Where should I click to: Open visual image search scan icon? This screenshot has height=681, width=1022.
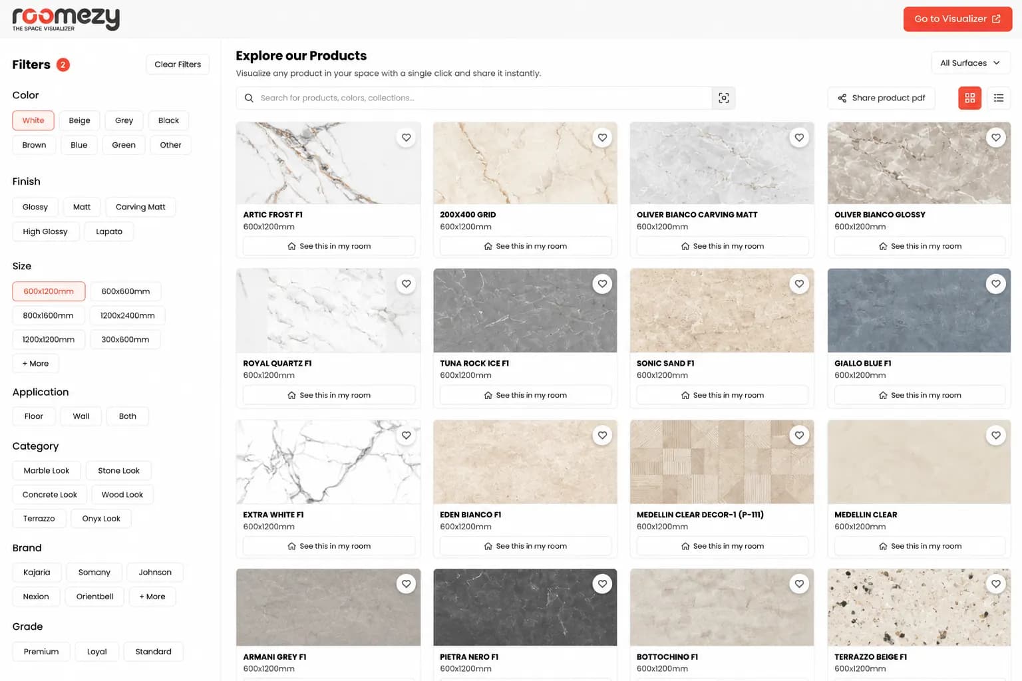click(x=724, y=98)
